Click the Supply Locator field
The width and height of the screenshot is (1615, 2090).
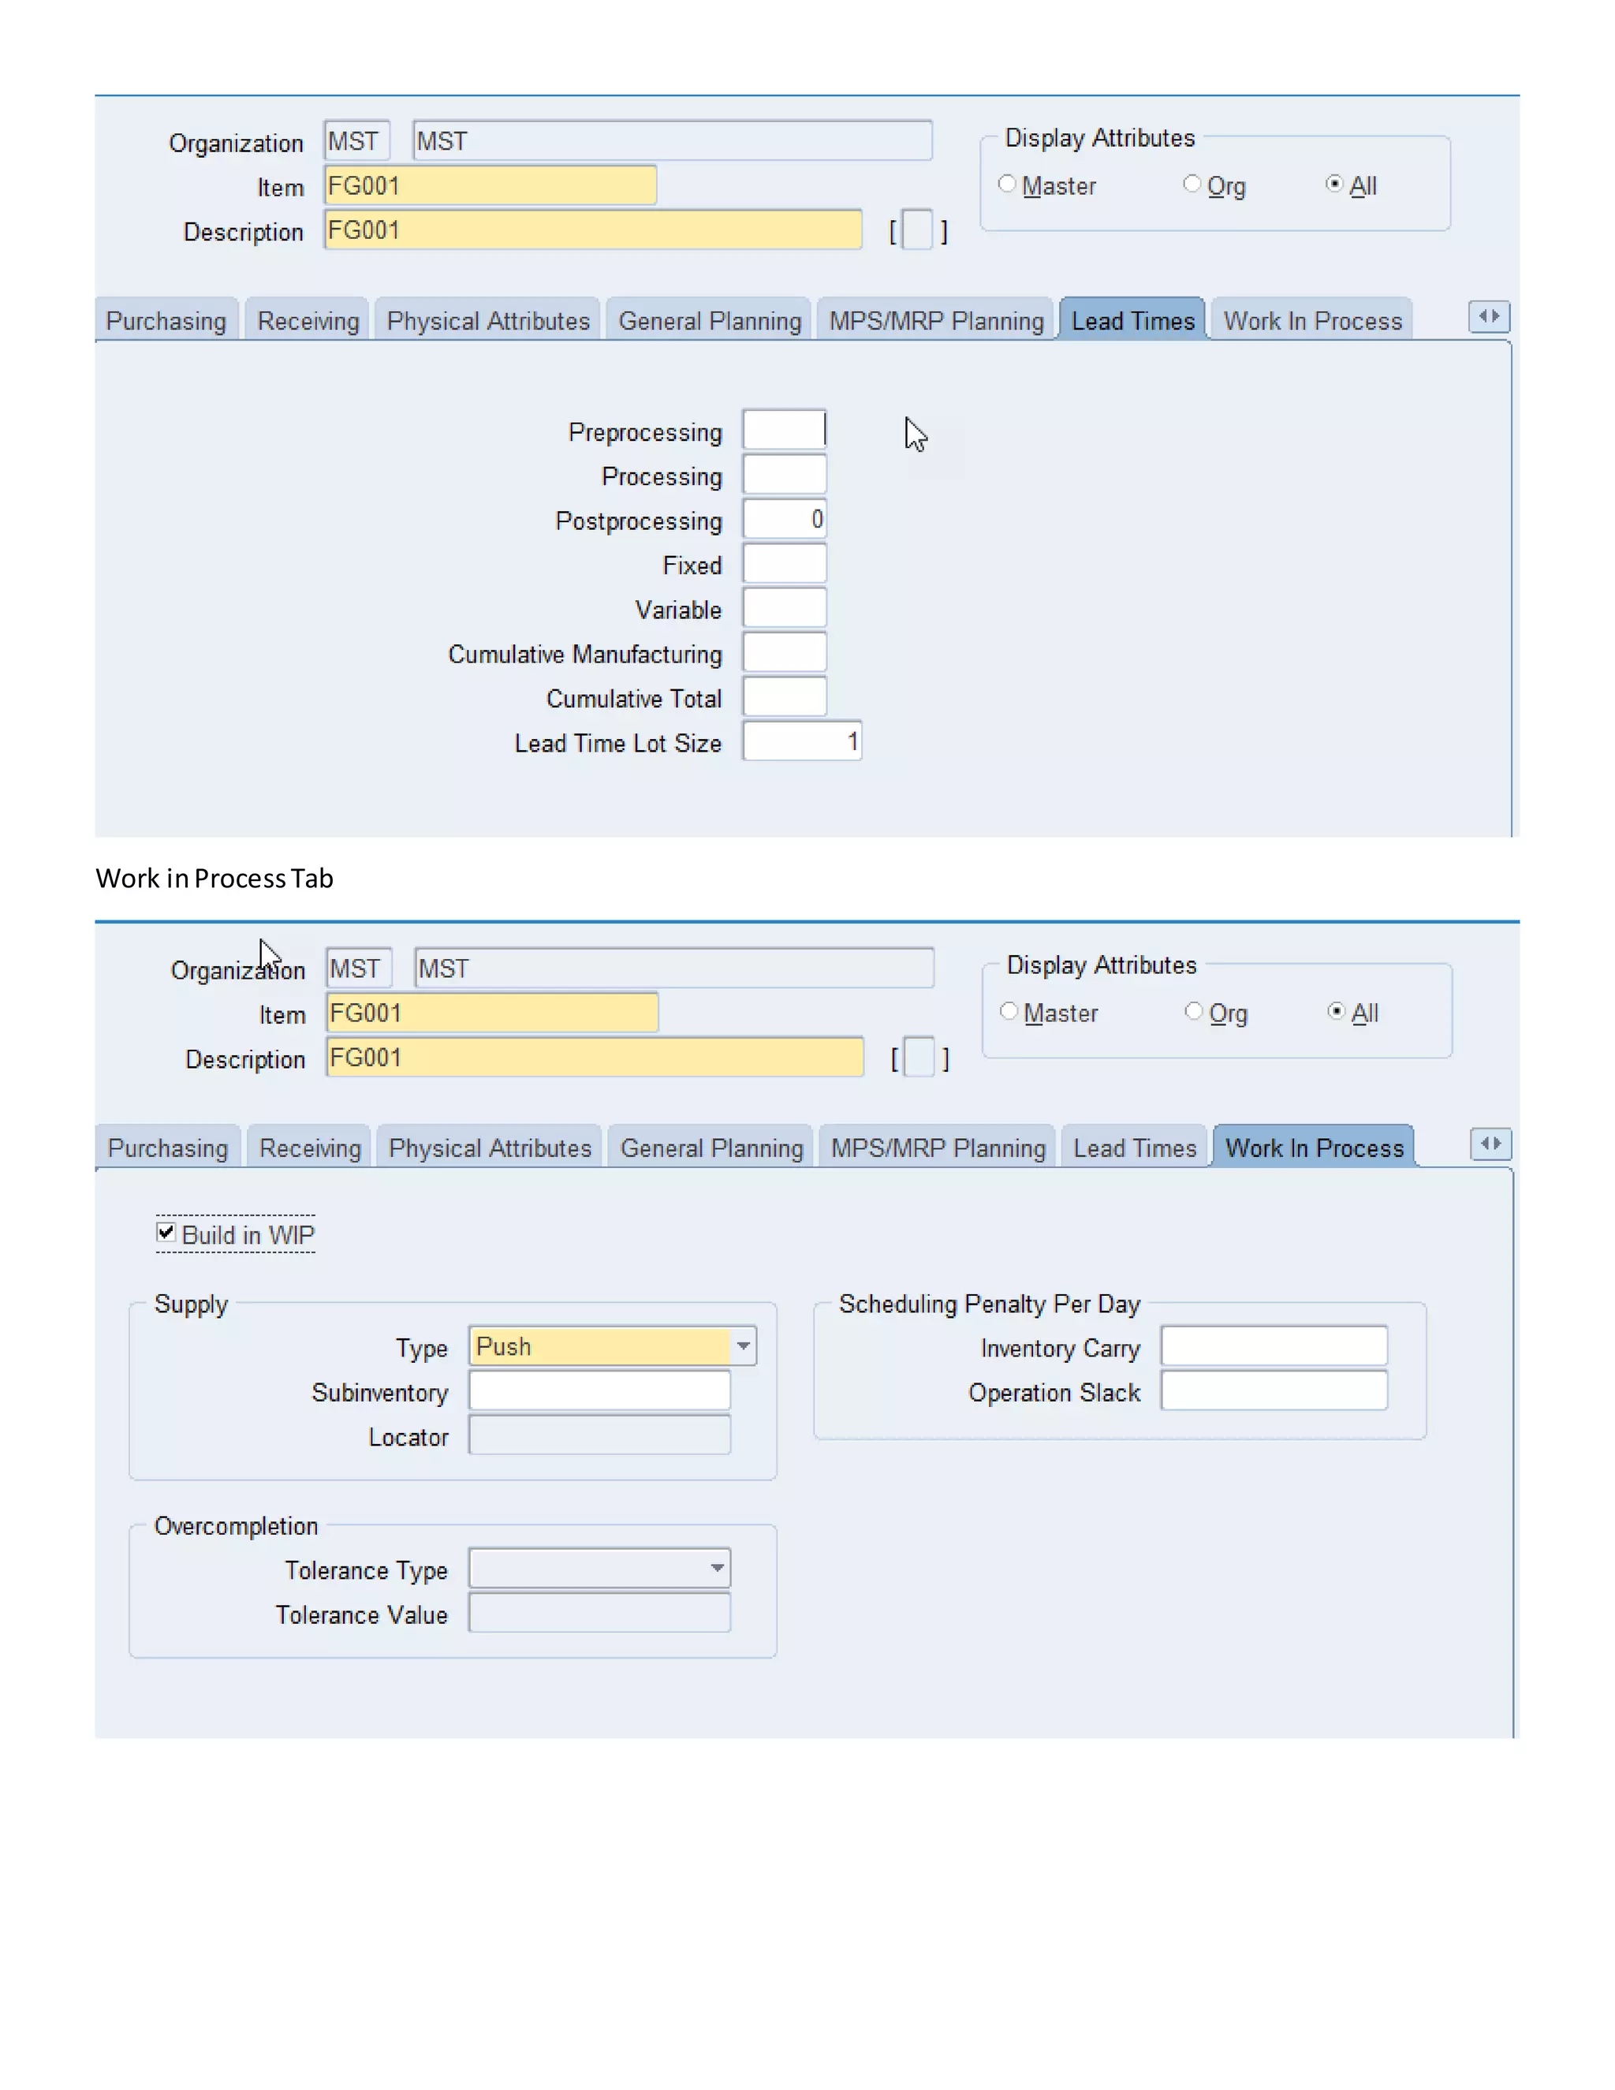pos(600,1435)
